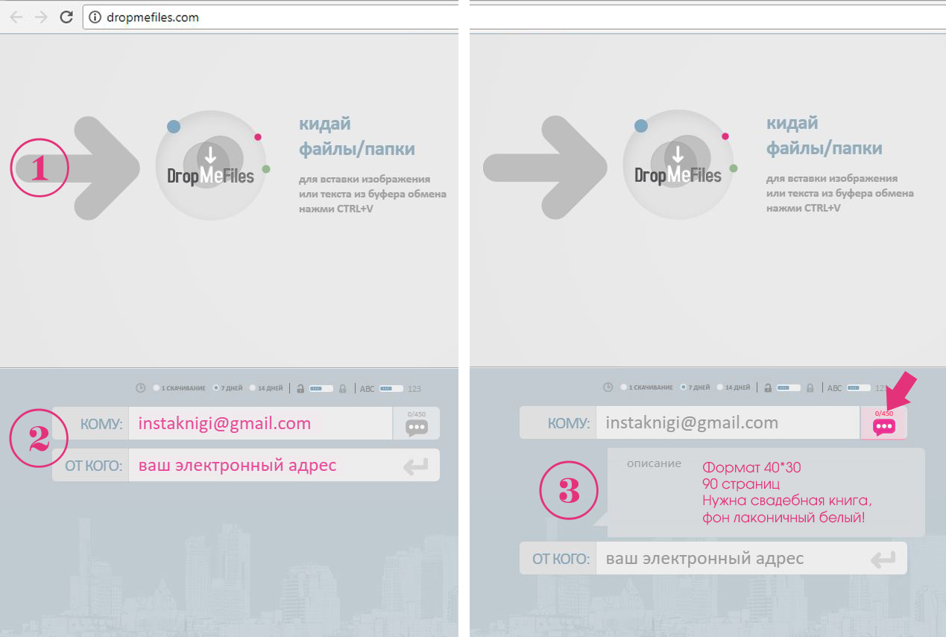Viewport: 946px width, 637px height.
Task: Click the storage-time clock icon in right panel
Action: (608, 387)
